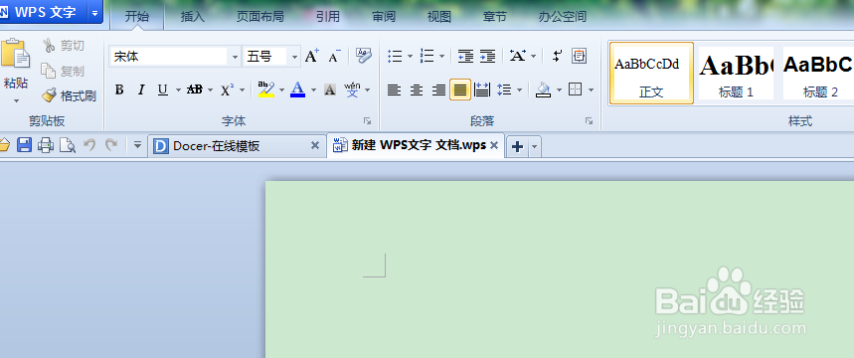Open the paragraph dialog launcher
854x358 pixels.
tap(589, 121)
